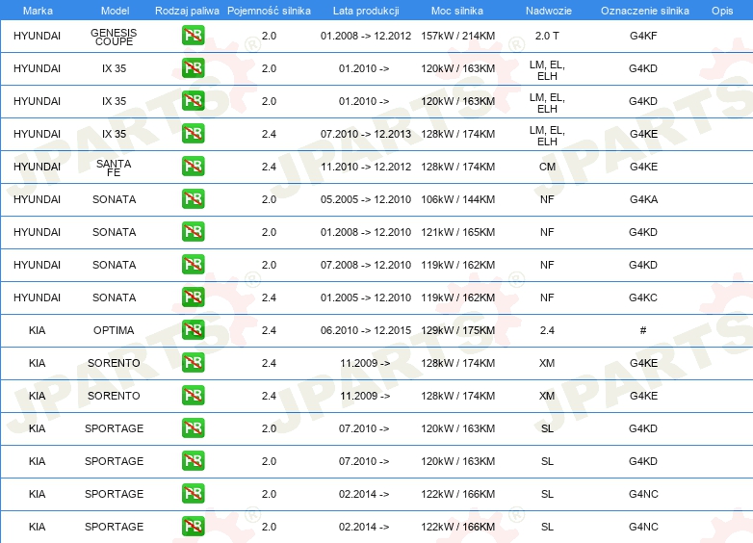Click the fuel icon for Sonata 106kW row
Screen dimensions: 753x543
pos(193,199)
